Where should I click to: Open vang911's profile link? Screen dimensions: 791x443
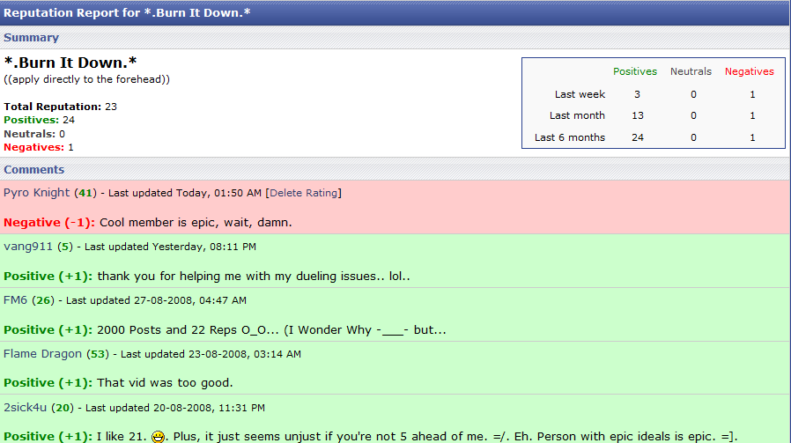(x=28, y=247)
